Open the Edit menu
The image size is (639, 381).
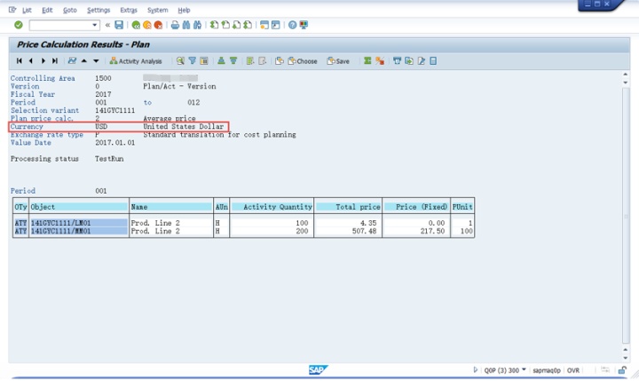47,10
